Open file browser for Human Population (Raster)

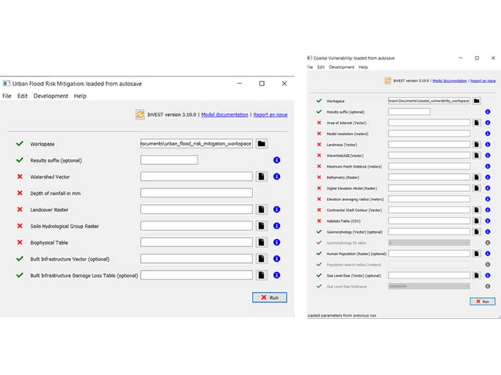(x=476, y=253)
